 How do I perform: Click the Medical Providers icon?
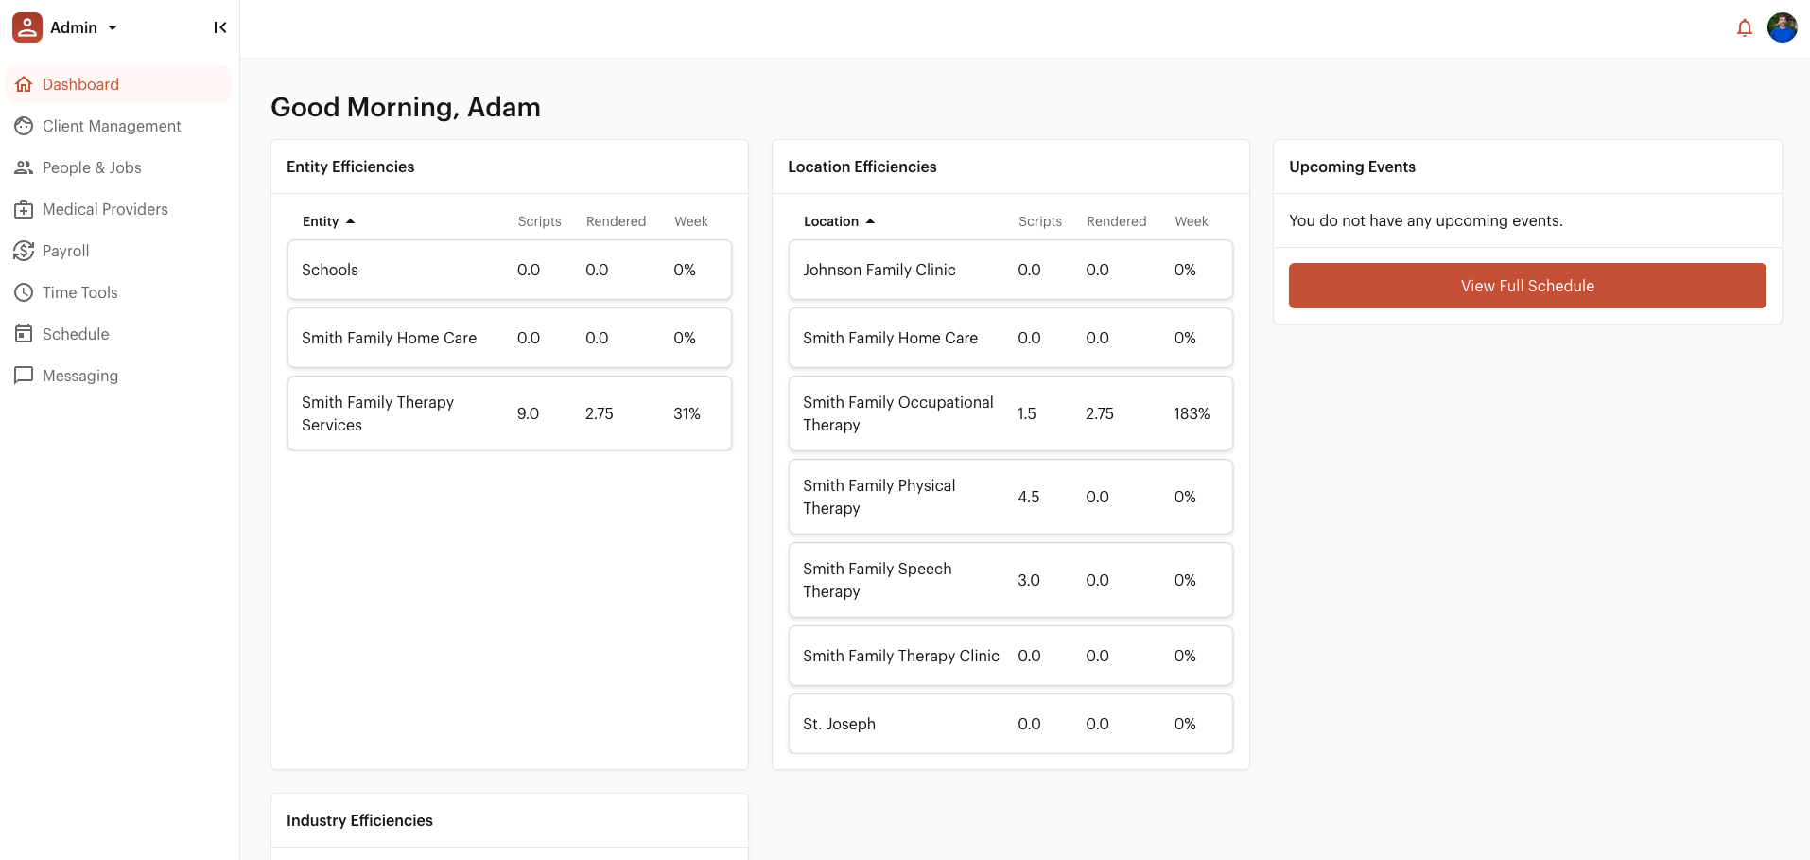(24, 209)
